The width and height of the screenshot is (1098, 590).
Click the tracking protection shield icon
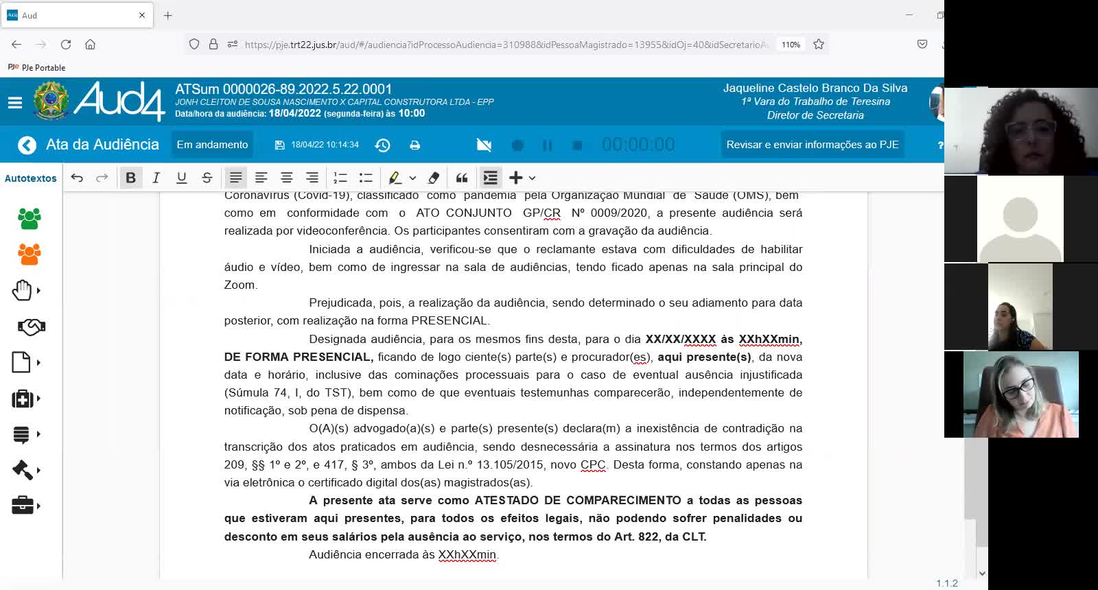point(194,45)
